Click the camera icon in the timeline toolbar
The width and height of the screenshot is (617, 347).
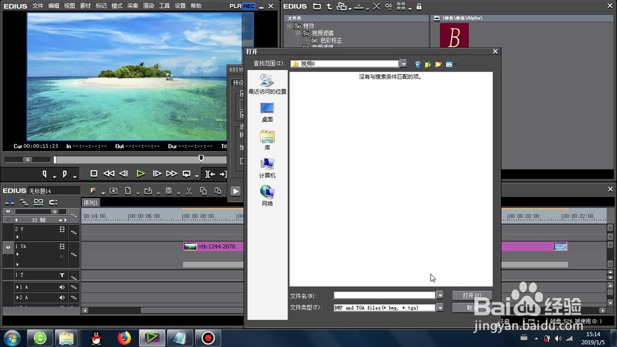coord(114,191)
